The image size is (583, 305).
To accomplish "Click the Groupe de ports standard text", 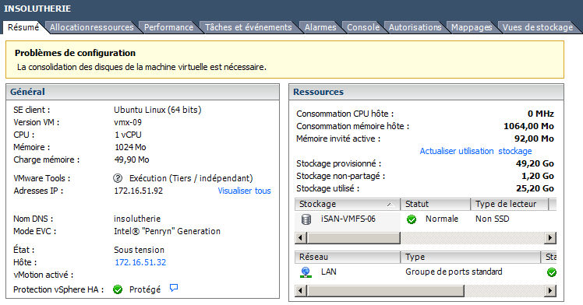I will coord(454,272).
